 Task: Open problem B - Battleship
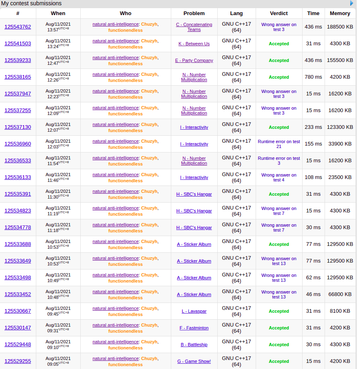pos(194,345)
